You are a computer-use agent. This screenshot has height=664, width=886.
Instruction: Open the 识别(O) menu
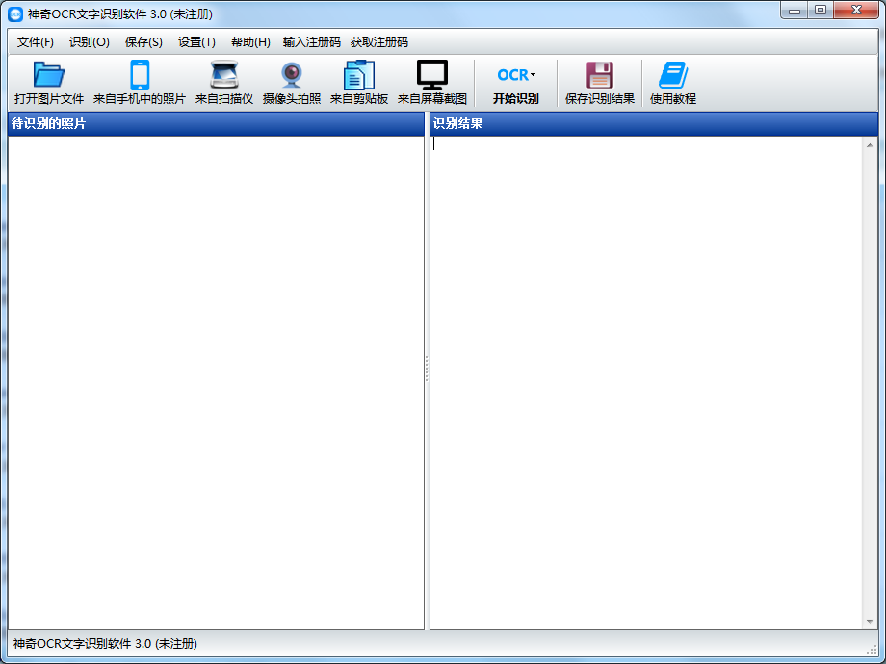click(x=90, y=42)
